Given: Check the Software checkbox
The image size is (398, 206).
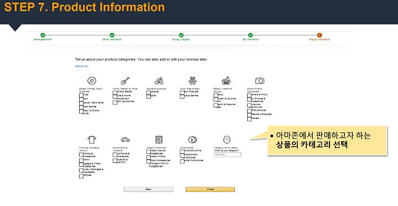Looking at the screenshot, I should pyautogui.click(x=249, y=119).
